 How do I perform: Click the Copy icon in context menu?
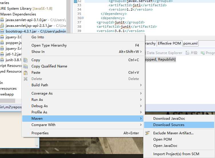pyautogui.click(x=25, y=60)
